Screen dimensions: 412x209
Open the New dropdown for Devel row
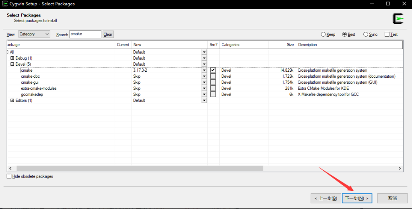tap(204, 64)
